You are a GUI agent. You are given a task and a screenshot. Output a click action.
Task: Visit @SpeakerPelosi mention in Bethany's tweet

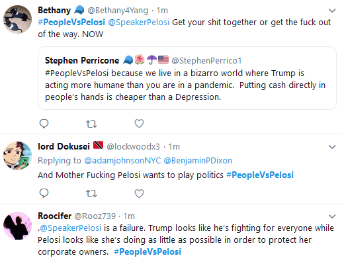pyautogui.click(x=139, y=22)
